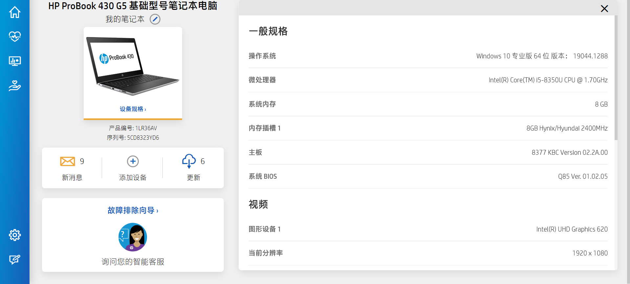Click the 系统内存 row label

tap(262, 104)
